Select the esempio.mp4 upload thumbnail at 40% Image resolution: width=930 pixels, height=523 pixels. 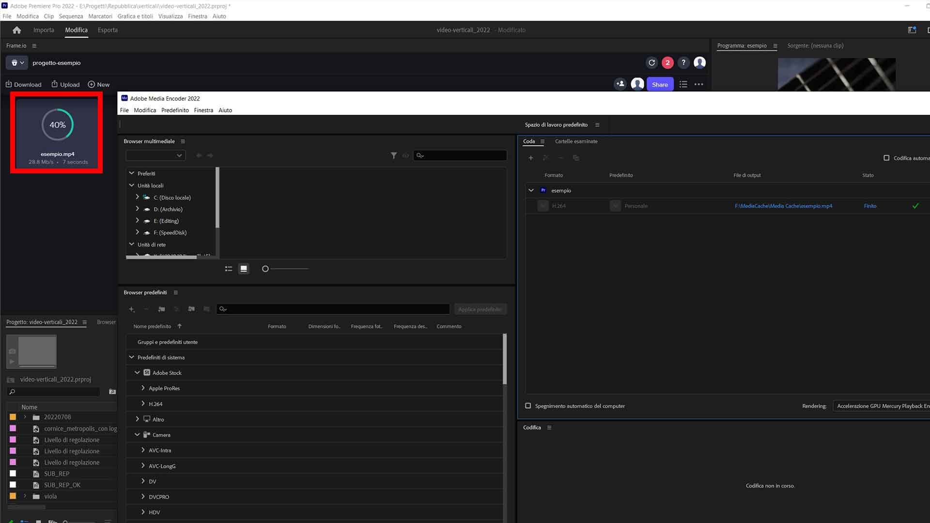click(x=57, y=132)
